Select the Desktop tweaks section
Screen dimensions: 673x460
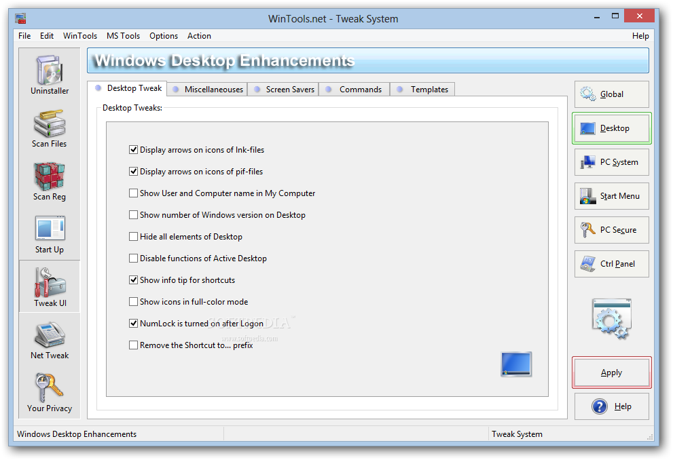(x=612, y=128)
